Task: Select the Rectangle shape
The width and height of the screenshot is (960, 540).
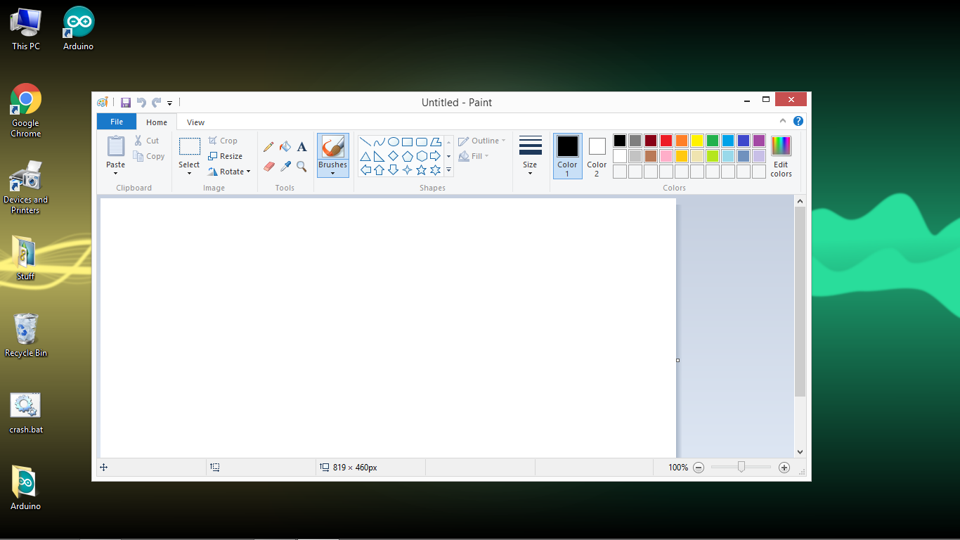Action: 408,141
